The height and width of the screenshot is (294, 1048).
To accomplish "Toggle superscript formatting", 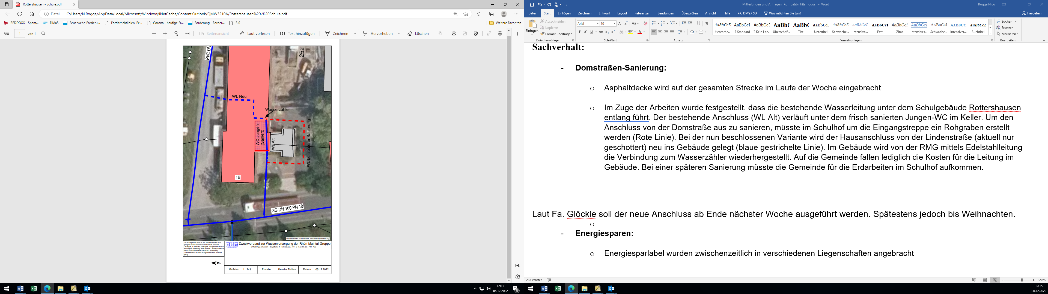I will pos(613,32).
